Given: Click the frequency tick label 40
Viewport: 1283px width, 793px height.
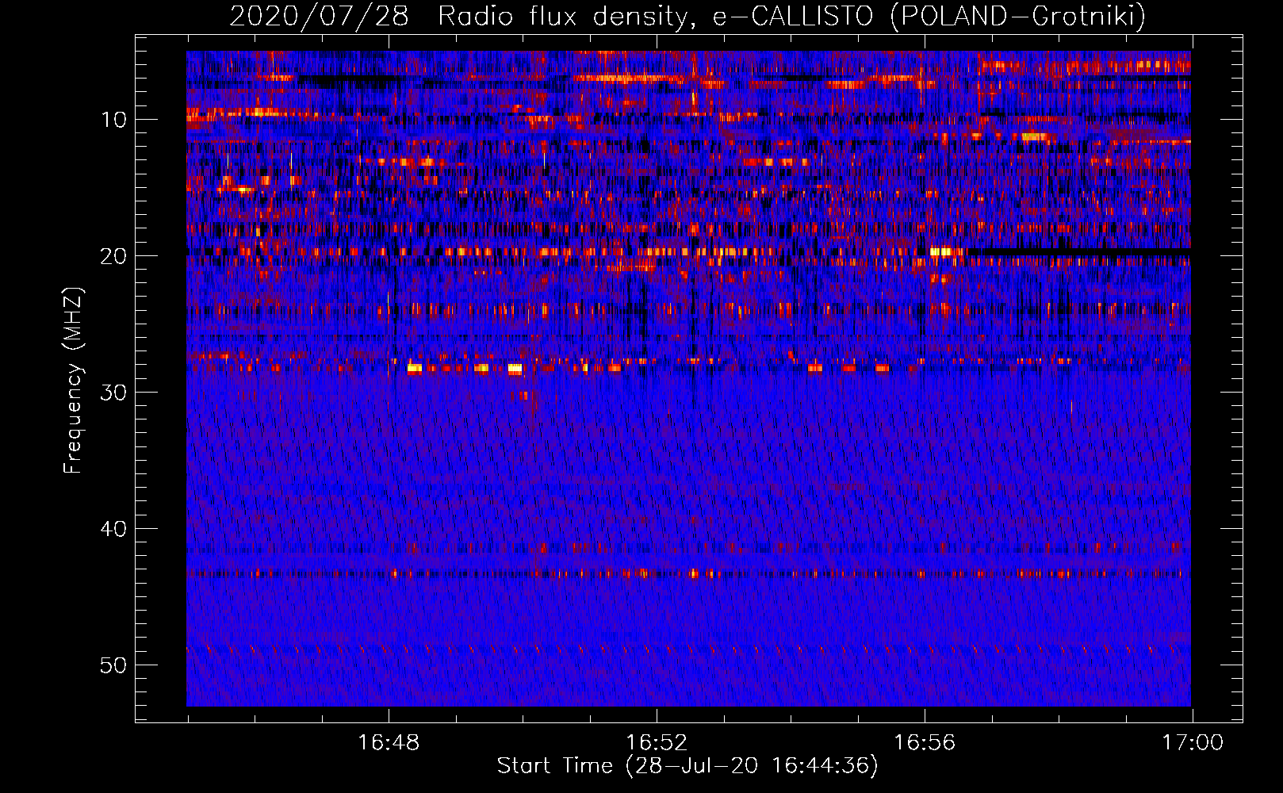Looking at the screenshot, I should [114, 529].
